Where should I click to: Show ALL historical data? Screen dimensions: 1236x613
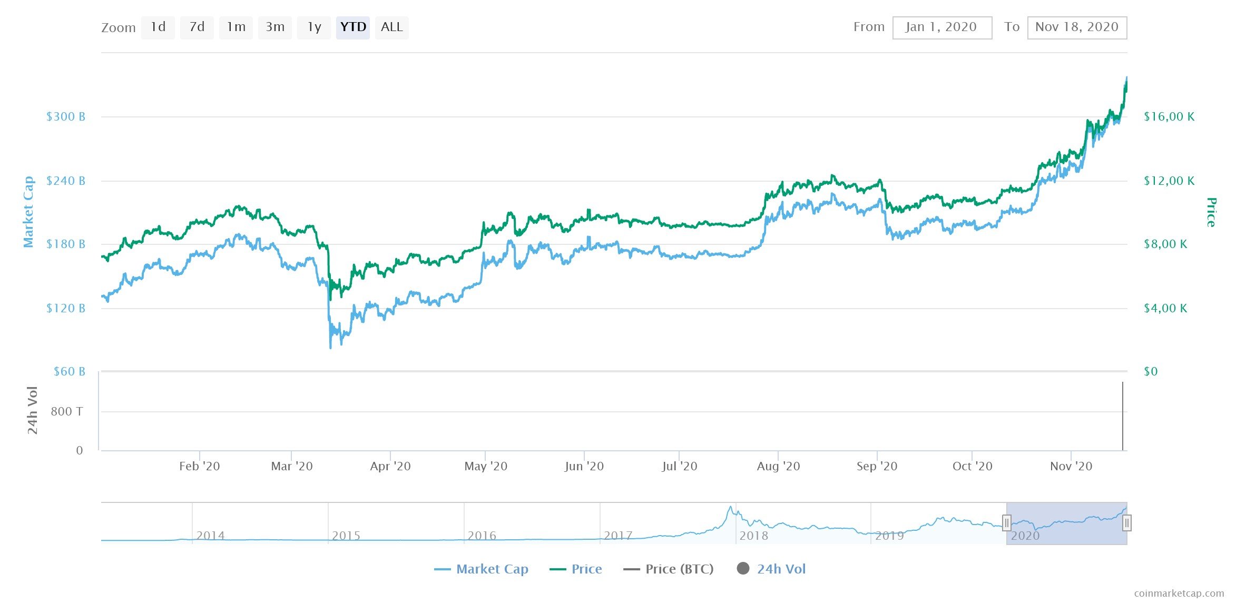392,27
